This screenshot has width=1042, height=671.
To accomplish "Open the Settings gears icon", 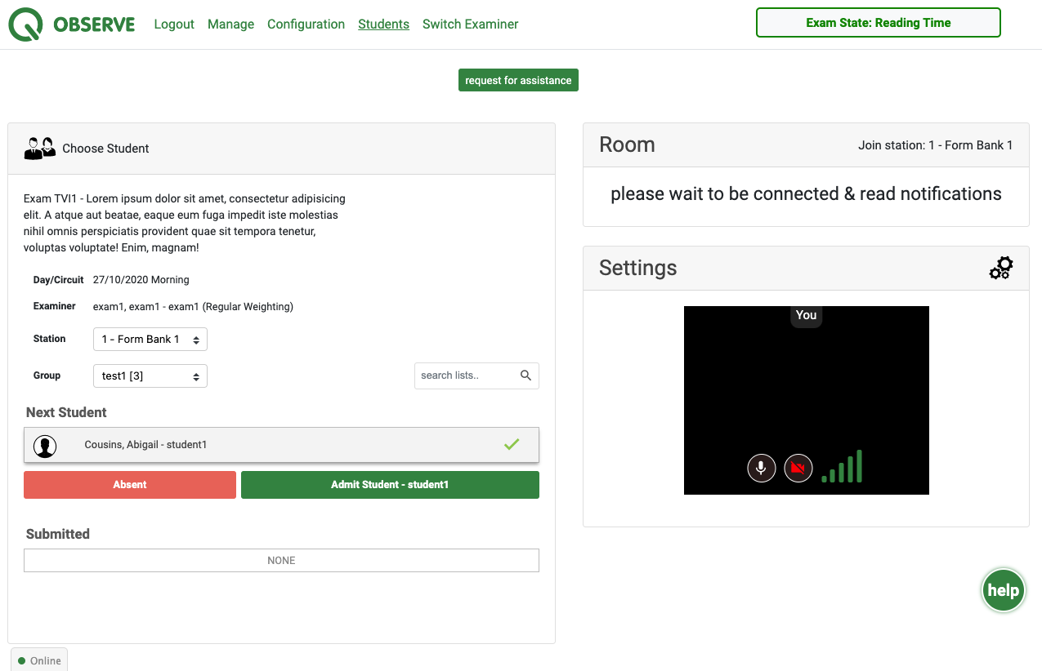I will [1001, 268].
